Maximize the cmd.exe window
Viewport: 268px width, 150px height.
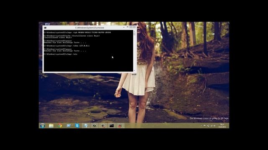tap(127, 27)
